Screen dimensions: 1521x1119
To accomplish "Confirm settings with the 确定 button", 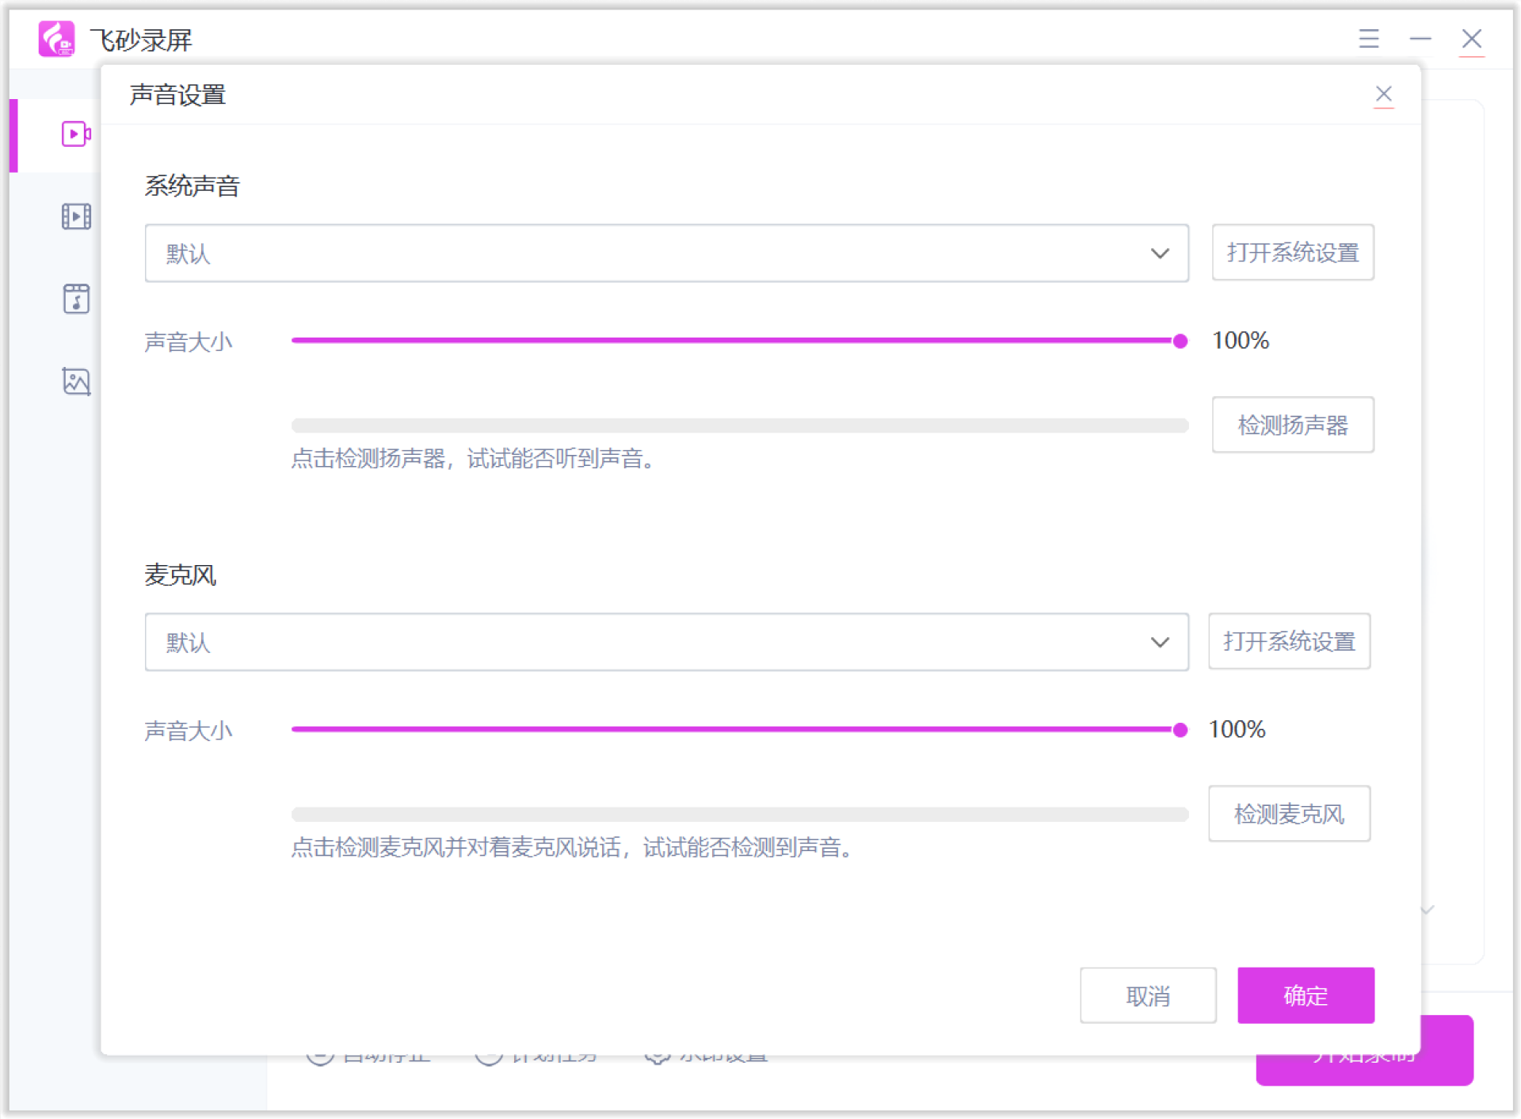I will 1306,995.
